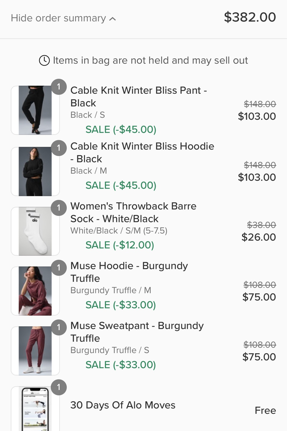This screenshot has width=287, height=431.
Task: Click the SALE discount label on the sock
Action: (x=120, y=245)
